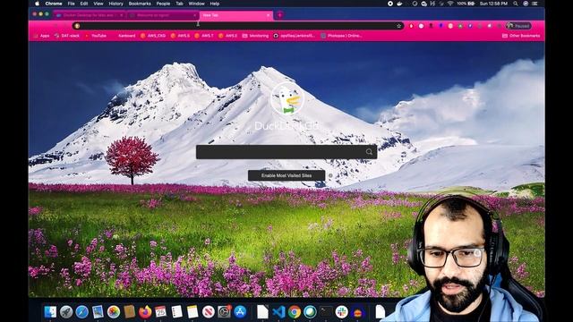Bookmark this page with the star icon
The height and width of the screenshot is (322, 573).
[399, 26]
